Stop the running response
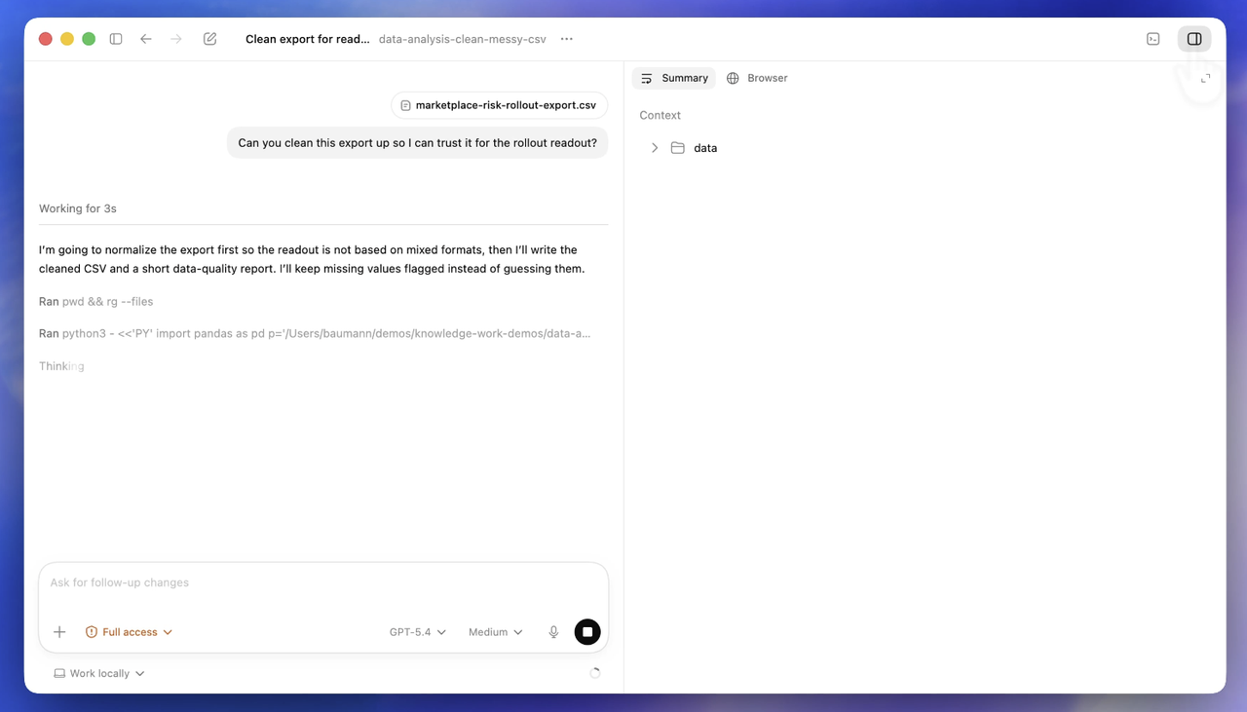This screenshot has height=712, width=1247. pyautogui.click(x=587, y=632)
